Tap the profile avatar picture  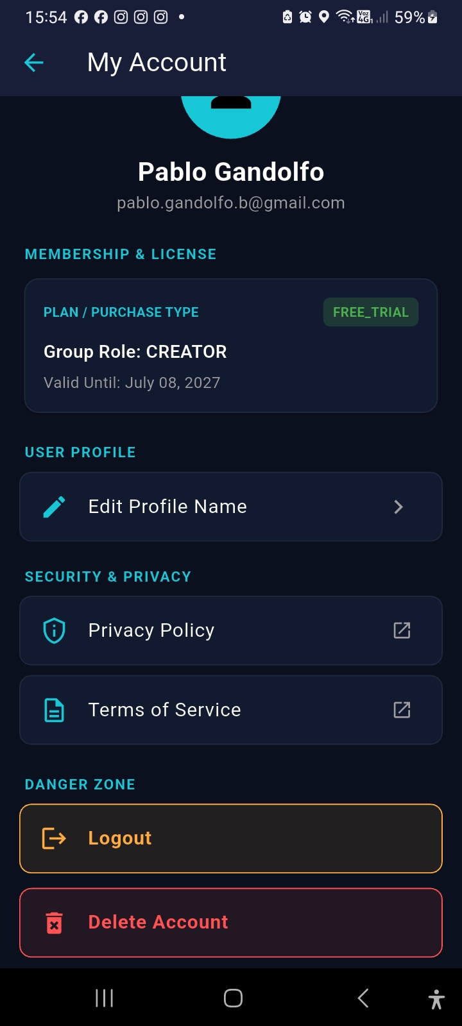(231, 117)
